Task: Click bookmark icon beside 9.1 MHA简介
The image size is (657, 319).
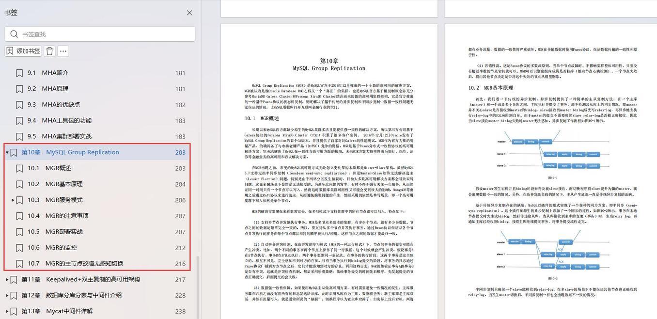Action: [19, 73]
